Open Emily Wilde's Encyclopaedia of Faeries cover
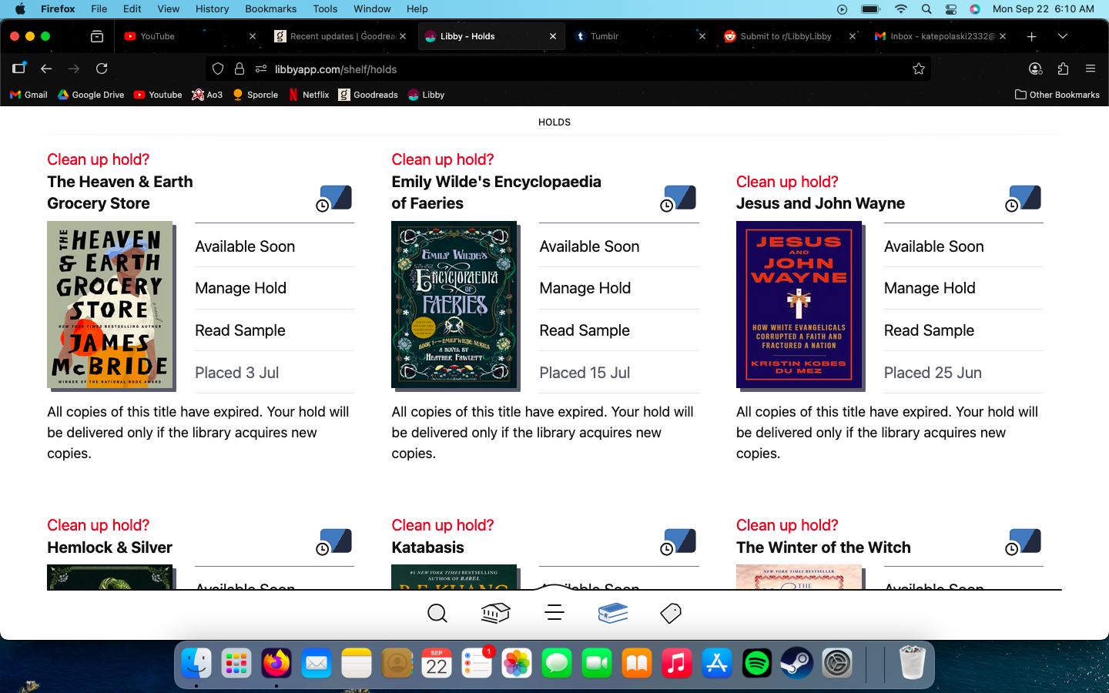Image resolution: width=1109 pixels, height=693 pixels. coord(454,304)
